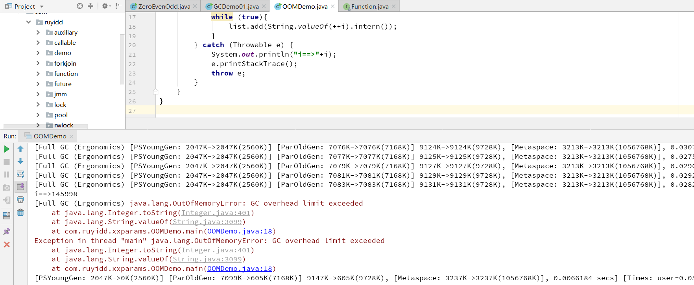This screenshot has width=694, height=285.
Task: Close the OOMDemo run tab
Action: click(71, 136)
